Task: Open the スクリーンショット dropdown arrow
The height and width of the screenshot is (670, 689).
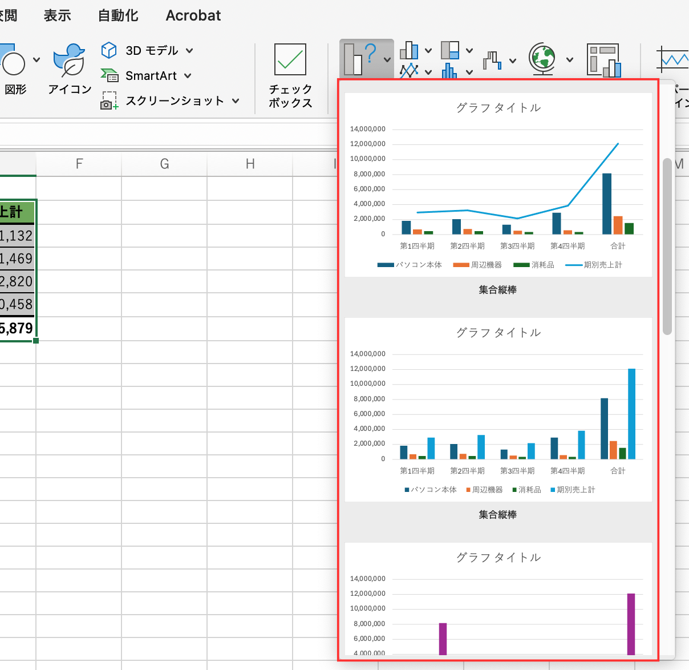Action: (236, 101)
